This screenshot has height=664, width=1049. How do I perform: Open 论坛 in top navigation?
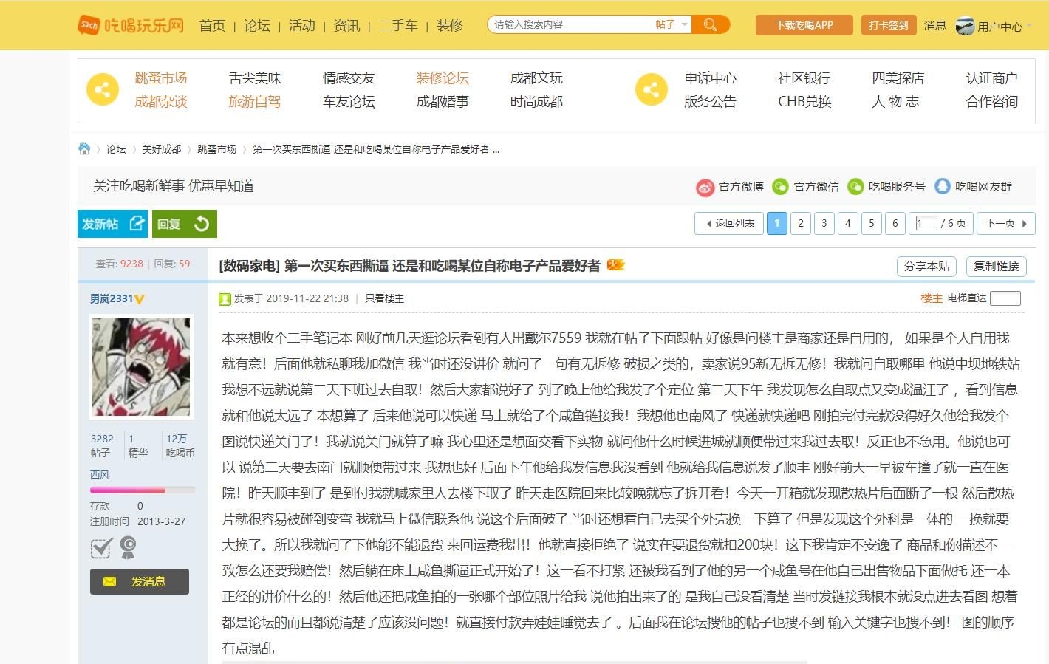pos(257,25)
